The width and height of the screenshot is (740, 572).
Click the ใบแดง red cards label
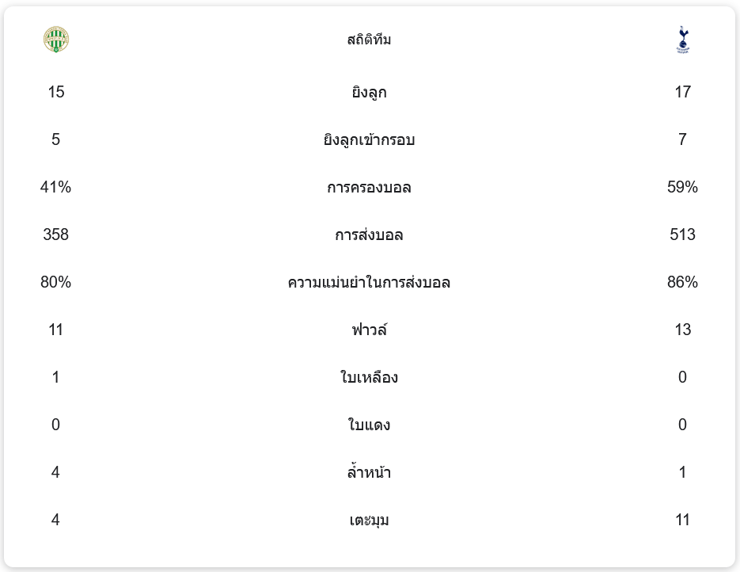click(x=369, y=425)
